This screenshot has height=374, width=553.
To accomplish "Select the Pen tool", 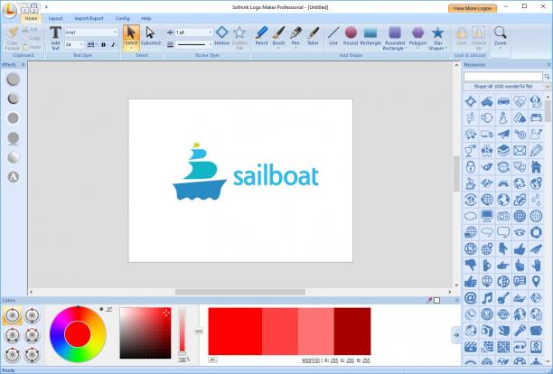I will pyautogui.click(x=295, y=36).
